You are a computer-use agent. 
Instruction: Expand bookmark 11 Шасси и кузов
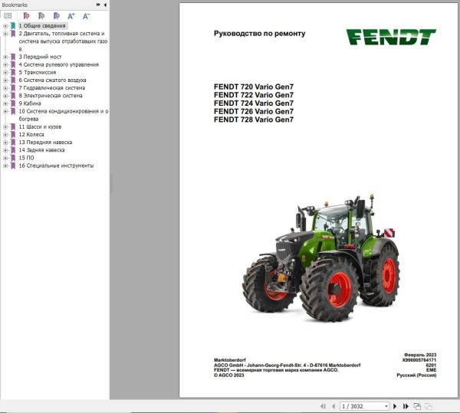pos(5,127)
